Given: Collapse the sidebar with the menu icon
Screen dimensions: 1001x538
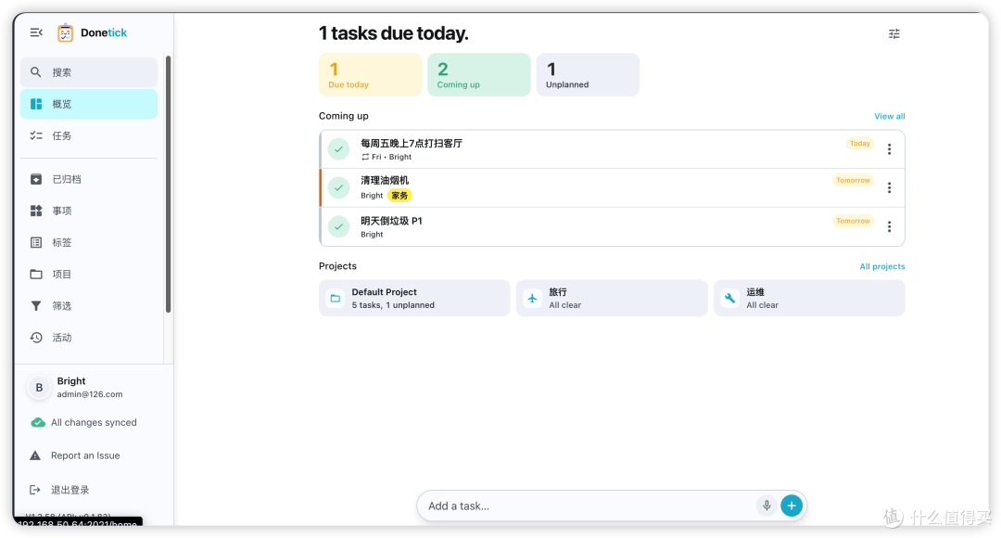Looking at the screenshot, I should (36, 32).
